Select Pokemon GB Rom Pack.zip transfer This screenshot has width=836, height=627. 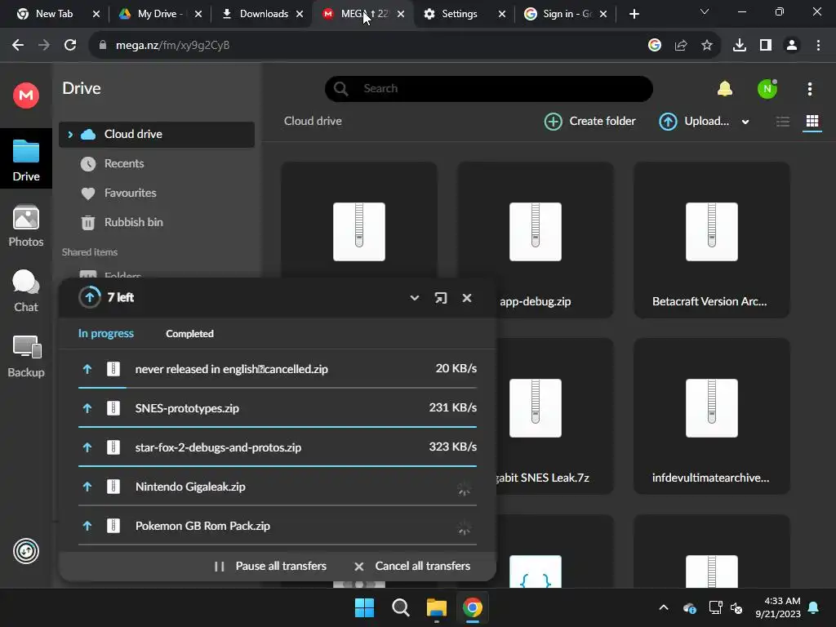(278, 526)
